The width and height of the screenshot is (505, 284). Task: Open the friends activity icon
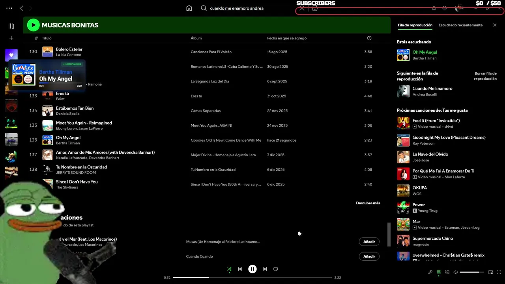(x=444, y=8)
